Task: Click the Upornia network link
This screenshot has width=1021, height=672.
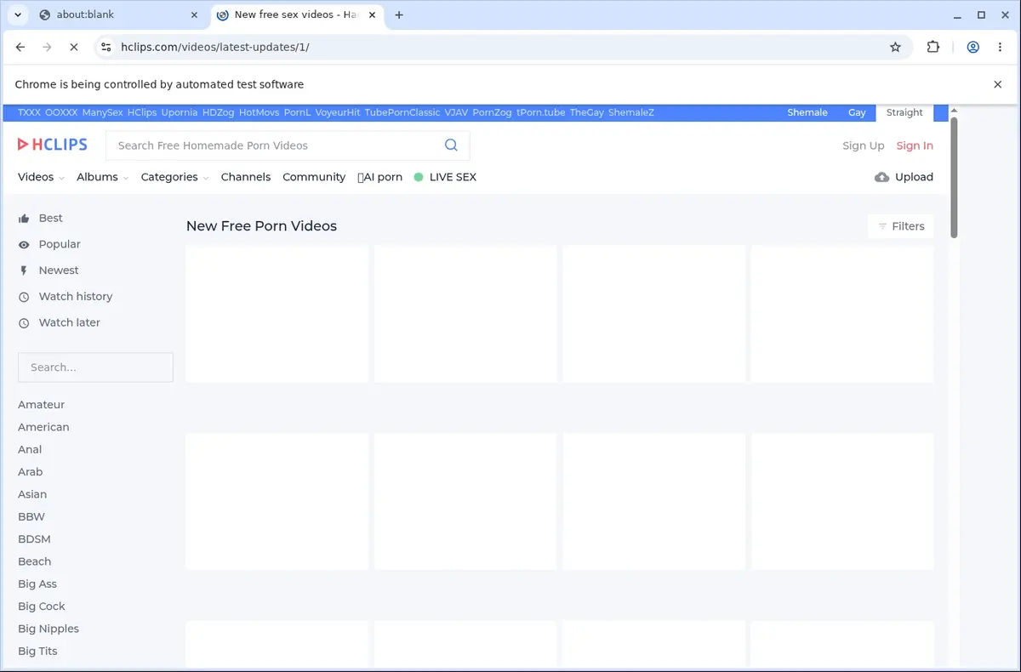Action: 180,112
